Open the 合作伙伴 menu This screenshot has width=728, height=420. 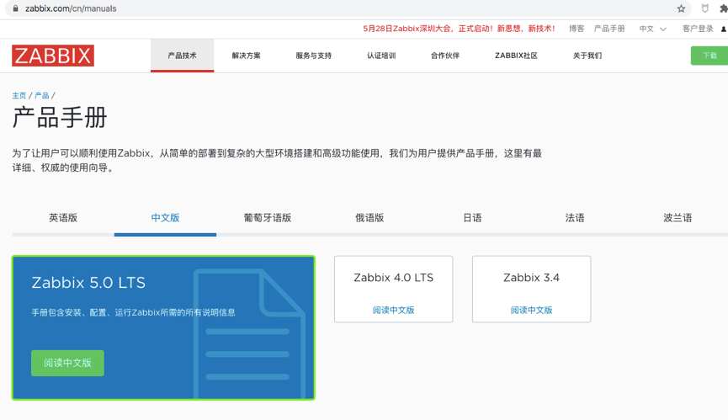(444, 56)
